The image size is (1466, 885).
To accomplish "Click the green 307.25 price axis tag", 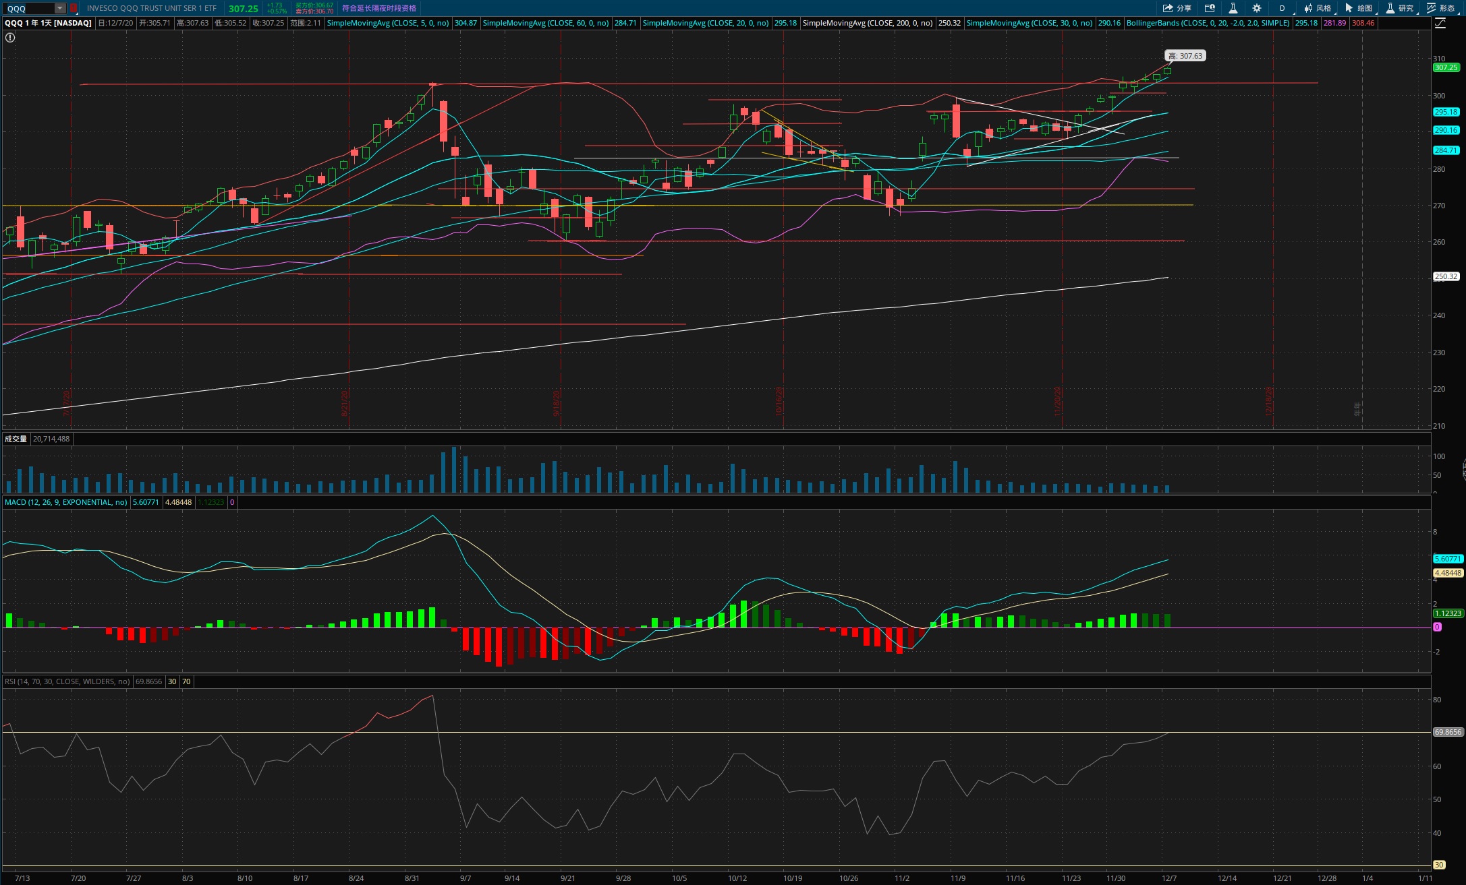I will pyautogui.click(x=1446, y=67).
